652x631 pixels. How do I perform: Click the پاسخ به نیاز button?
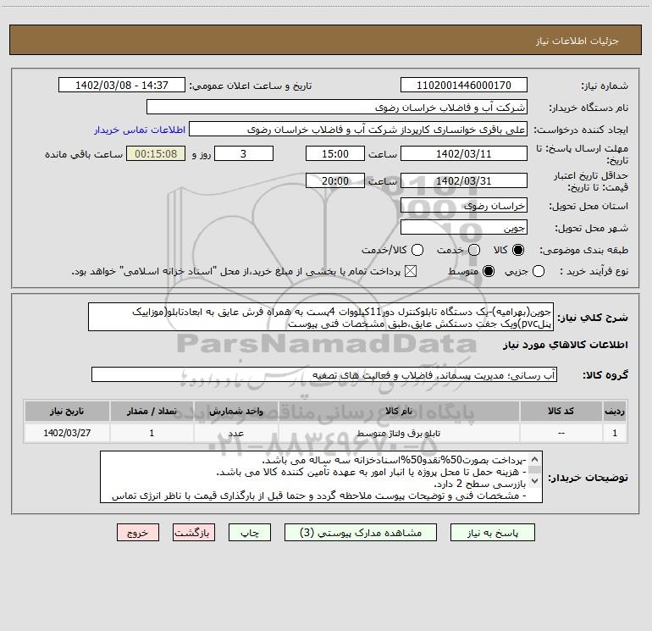pyautogui.click(x=492, y=533)
